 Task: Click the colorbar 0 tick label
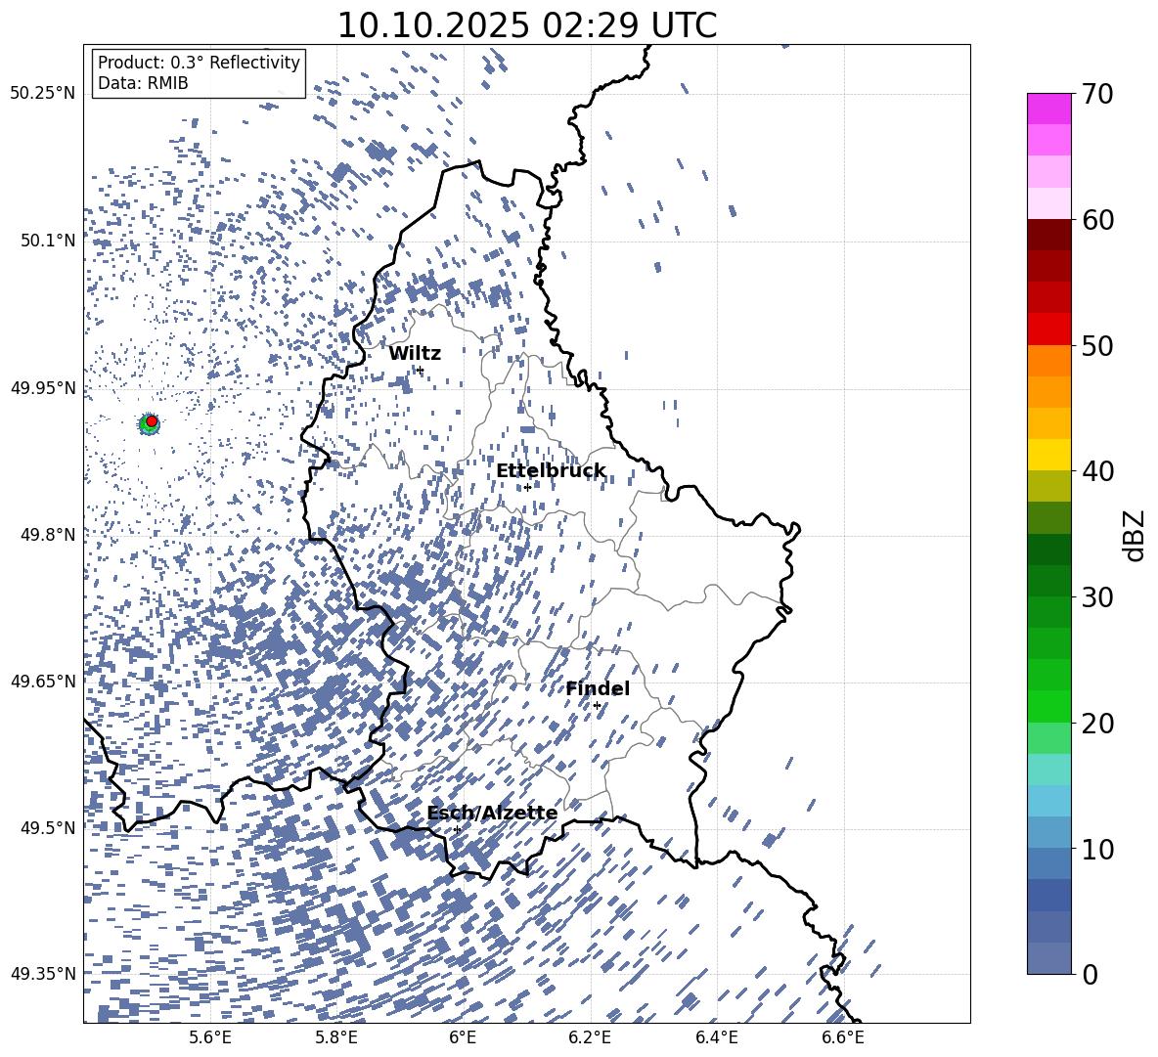[1090, 974]
